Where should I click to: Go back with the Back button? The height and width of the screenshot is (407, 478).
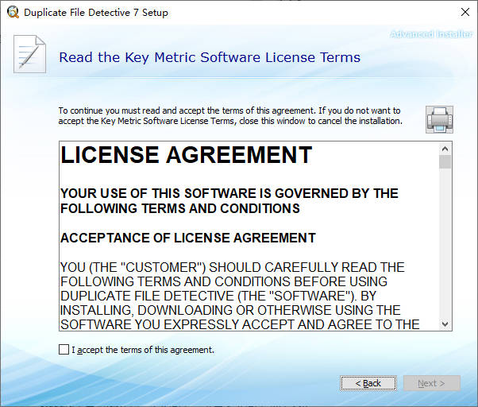click(x=368, y=383)
